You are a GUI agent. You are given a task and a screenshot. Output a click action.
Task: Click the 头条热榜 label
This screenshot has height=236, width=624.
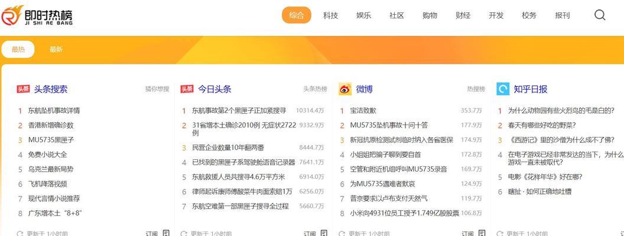coord(315,89)
